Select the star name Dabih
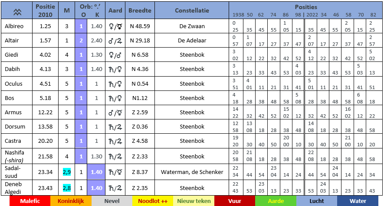This screenshot has width=384, height=206. [12, 69]
